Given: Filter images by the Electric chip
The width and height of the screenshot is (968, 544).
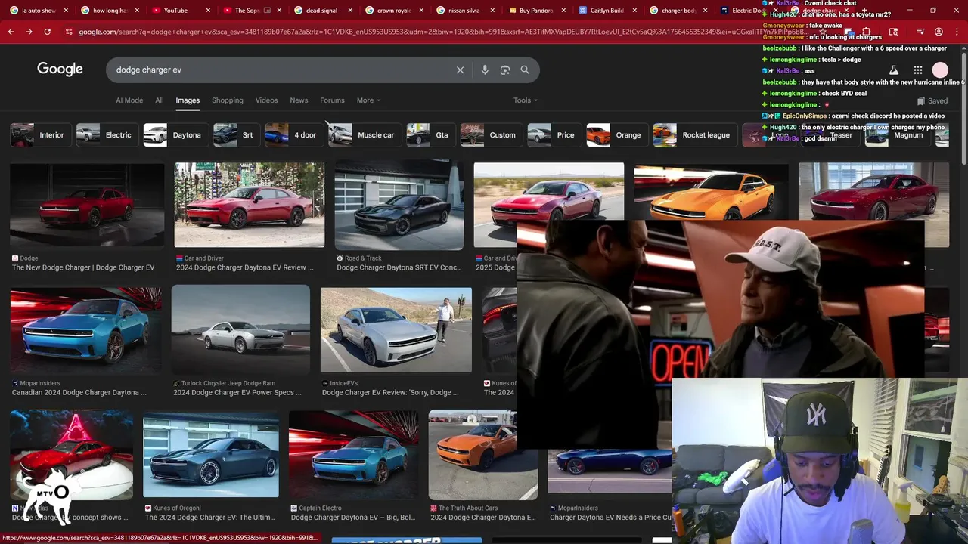Looking at the screenshot, I should click(107, 135).
